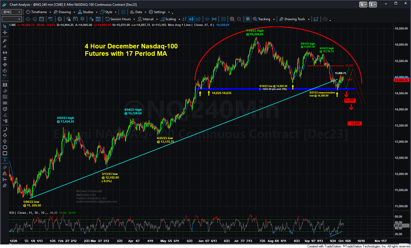Click the 3/13/23 low @ 12,182.00 label
Screen dimensions: 411x248
pos(110,177)
